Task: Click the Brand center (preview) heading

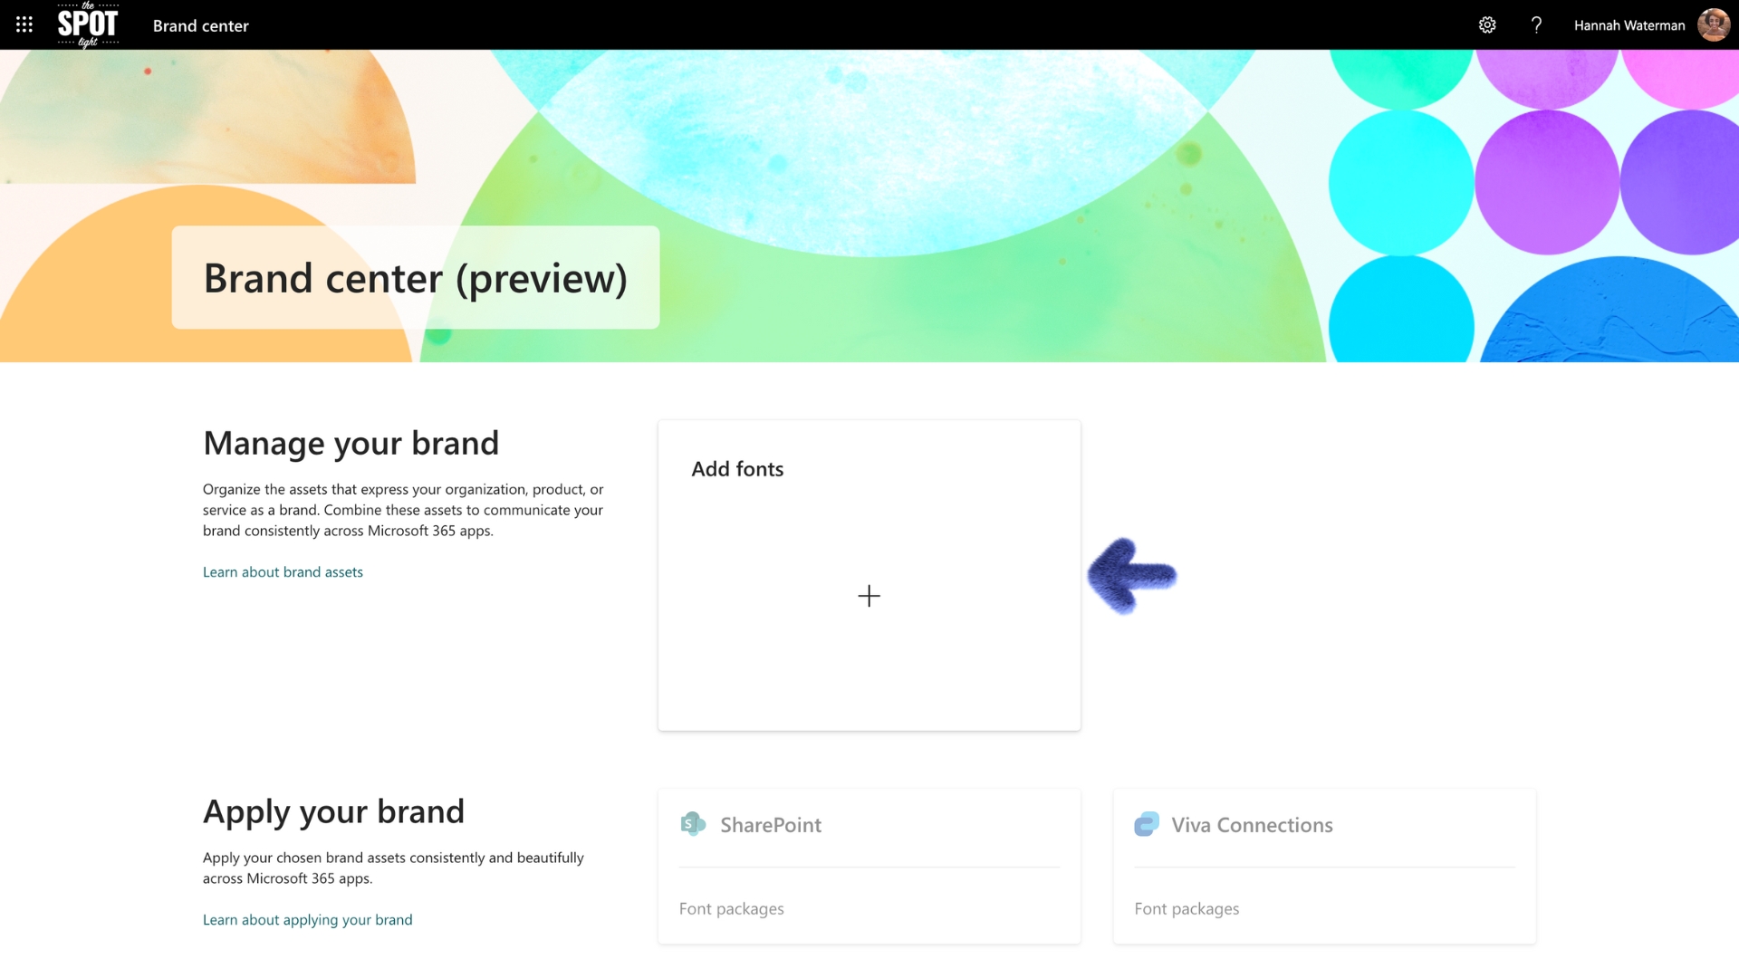Action: [x=415, y=278]
